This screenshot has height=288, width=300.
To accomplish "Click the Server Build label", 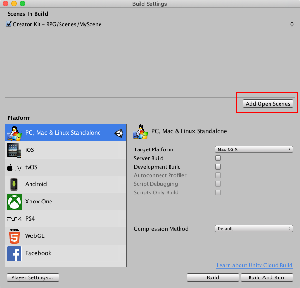I will (149, 158).
